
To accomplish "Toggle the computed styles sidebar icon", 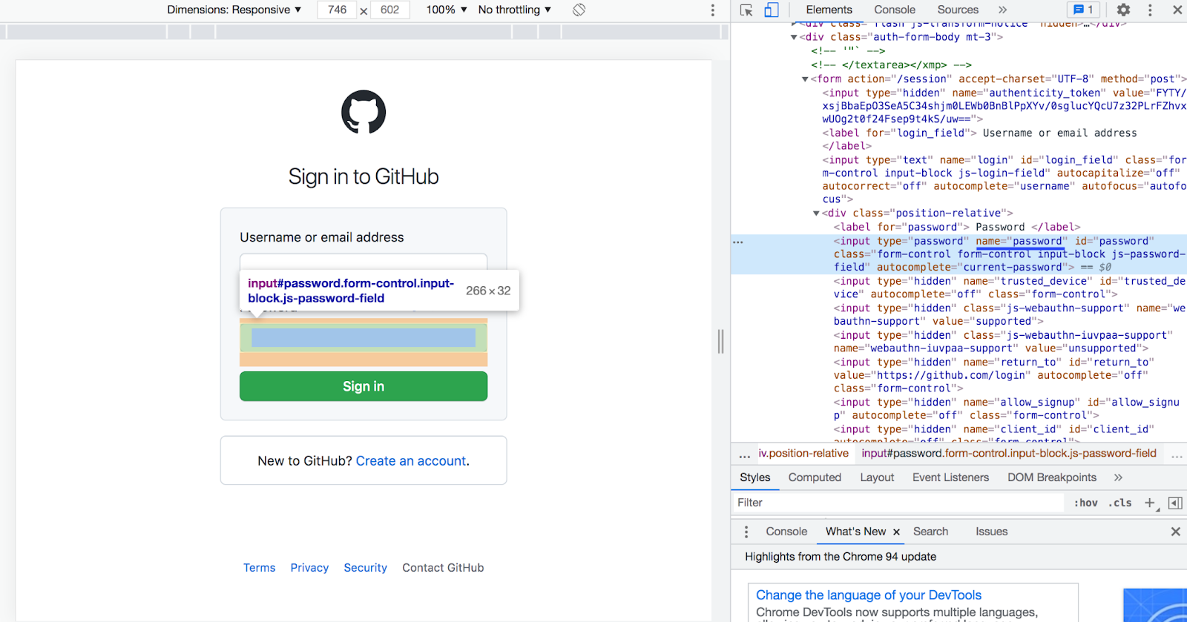I will [1175, 503].
